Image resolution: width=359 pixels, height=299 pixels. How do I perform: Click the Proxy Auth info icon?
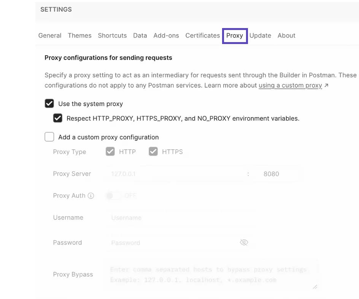[91, 196]
